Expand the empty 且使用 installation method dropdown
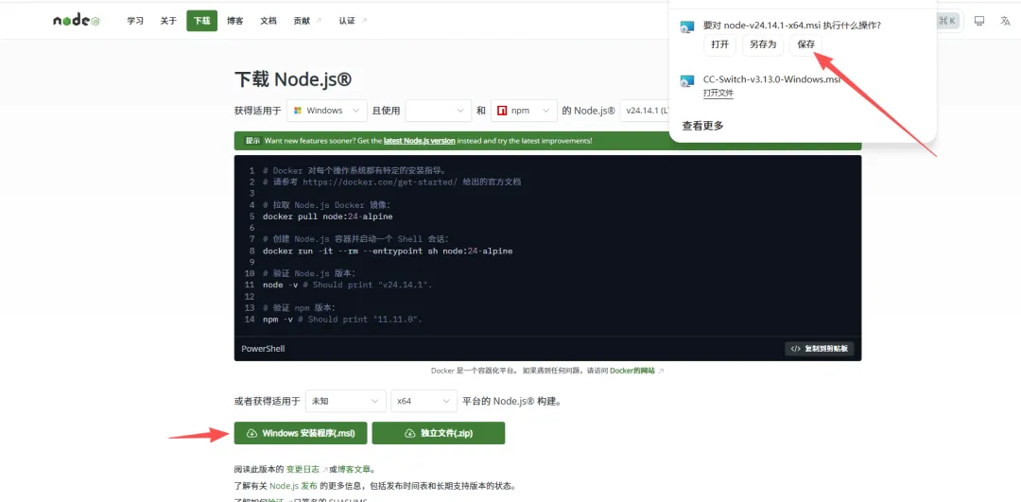1021x502 pixels. click(439, 111)
